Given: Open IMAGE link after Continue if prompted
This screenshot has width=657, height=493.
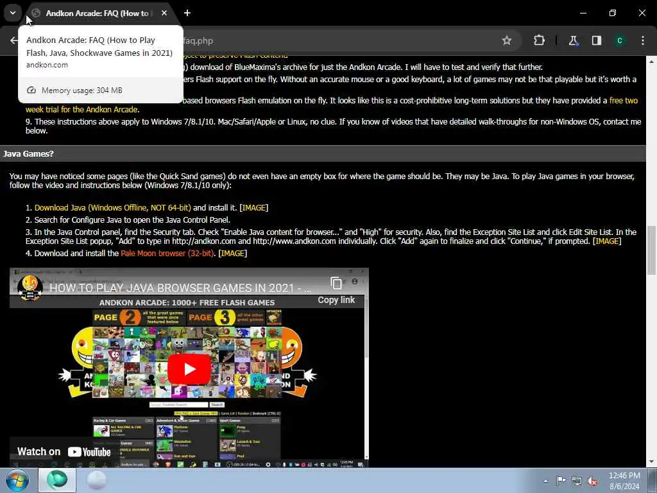Looking at the screenshot, I should (607, 241).
